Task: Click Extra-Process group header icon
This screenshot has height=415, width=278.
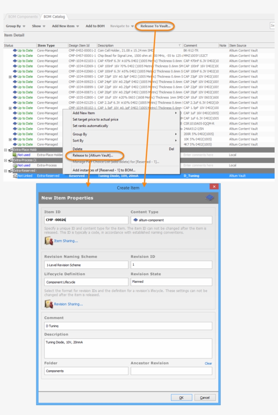Action: pos(10,160)
